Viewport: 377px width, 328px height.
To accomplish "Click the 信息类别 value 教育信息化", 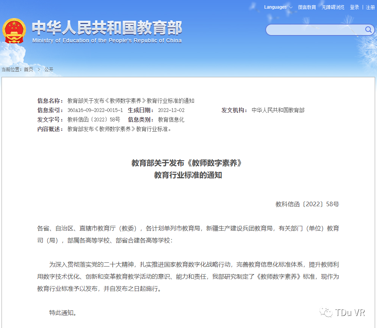I will pos(171,120).
